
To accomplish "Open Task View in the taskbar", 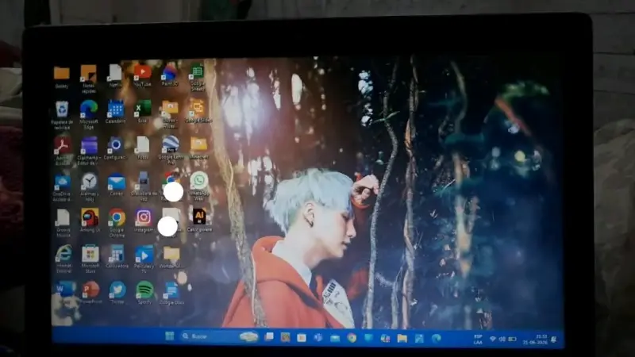I will (269, 336).
